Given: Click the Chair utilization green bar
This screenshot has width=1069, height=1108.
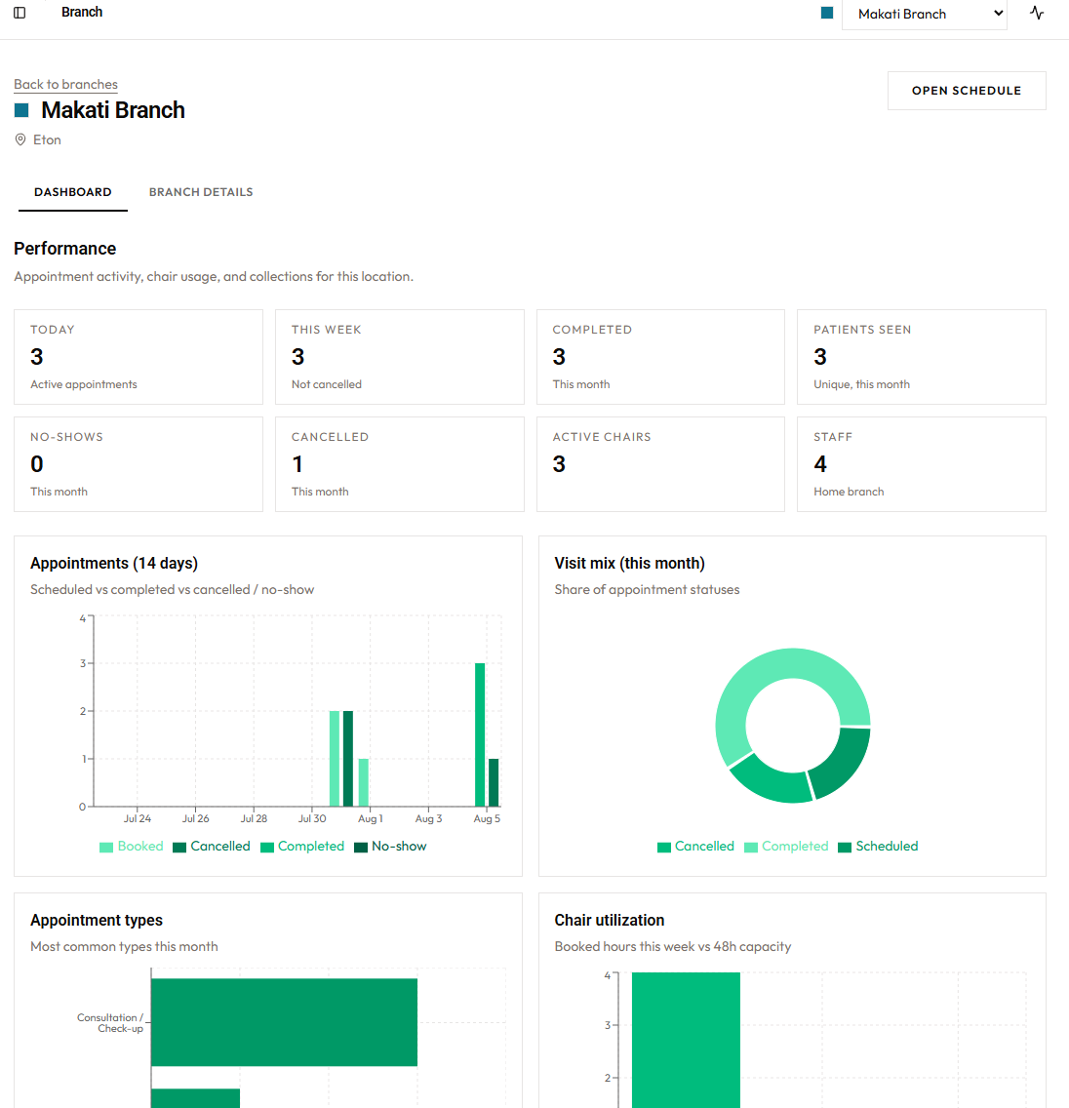Looking at the screenshot, I should [686, 1040].
